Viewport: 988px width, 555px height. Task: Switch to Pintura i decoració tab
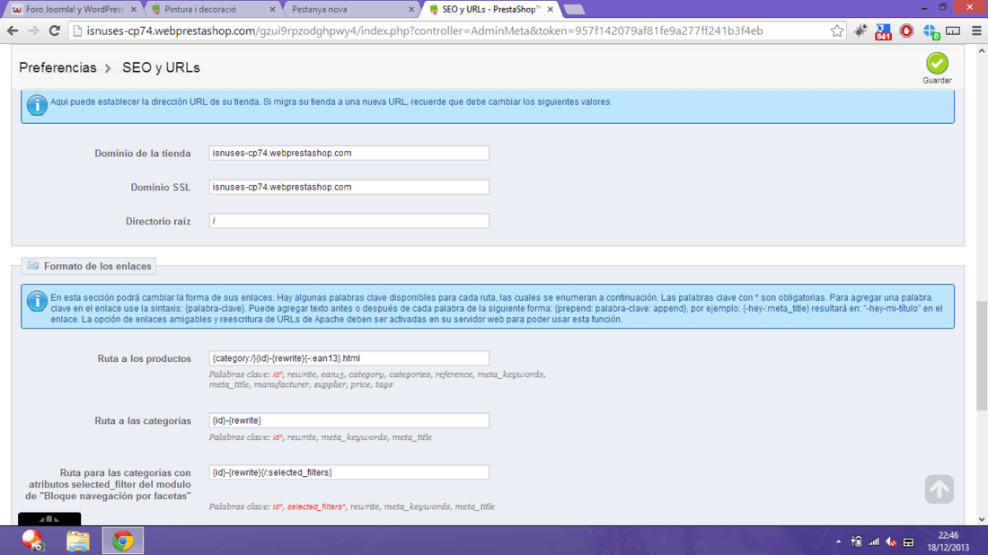tap(212, 10)
